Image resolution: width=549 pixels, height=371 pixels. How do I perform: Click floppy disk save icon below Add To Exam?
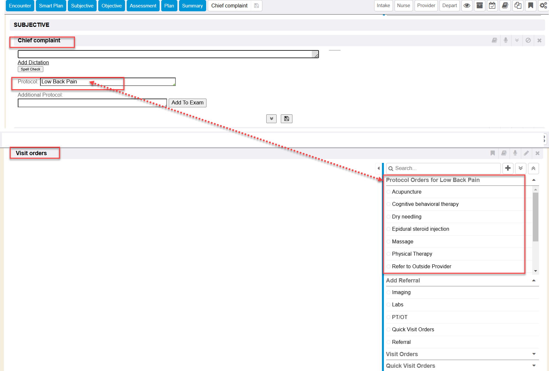286,119
